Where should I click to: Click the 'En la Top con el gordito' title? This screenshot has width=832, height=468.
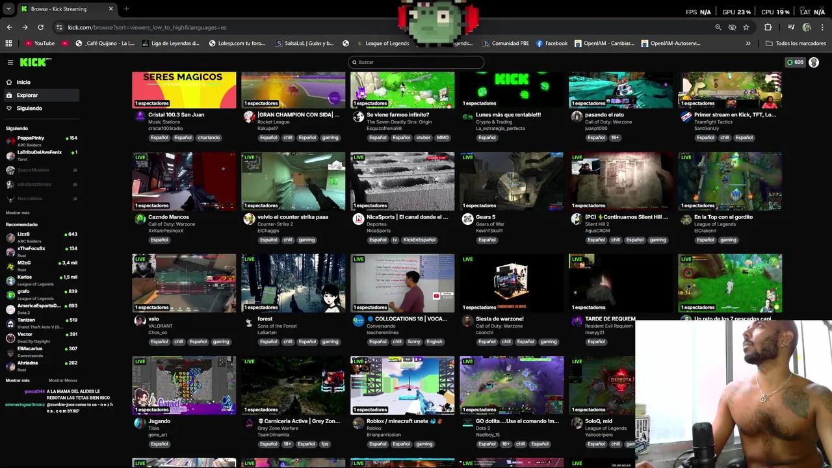tap(723, 217)
